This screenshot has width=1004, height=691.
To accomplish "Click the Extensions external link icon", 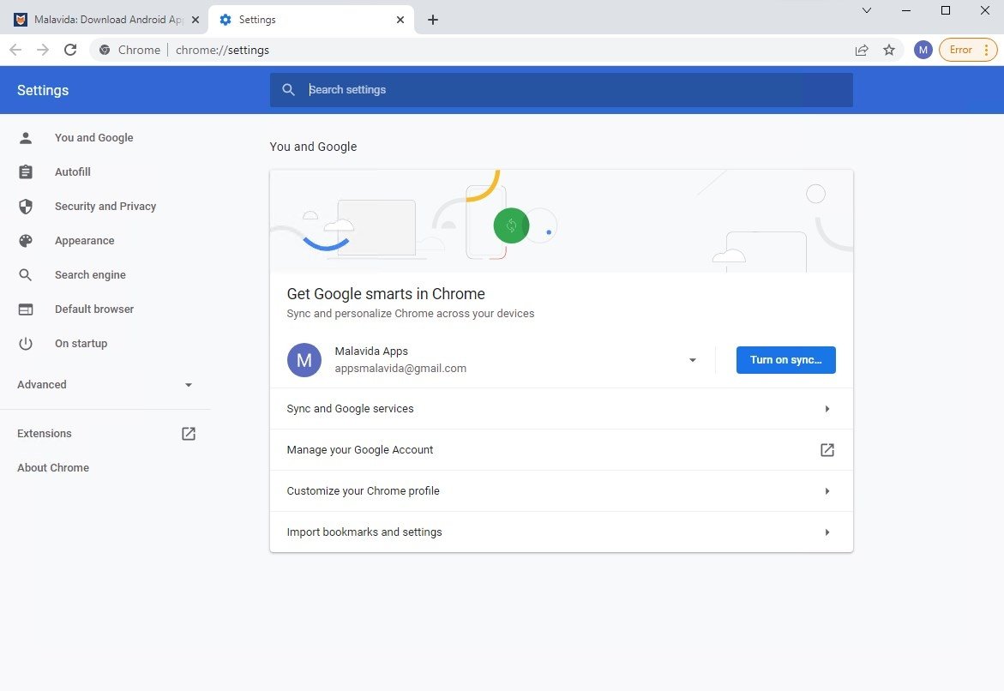I will [189, 434].
